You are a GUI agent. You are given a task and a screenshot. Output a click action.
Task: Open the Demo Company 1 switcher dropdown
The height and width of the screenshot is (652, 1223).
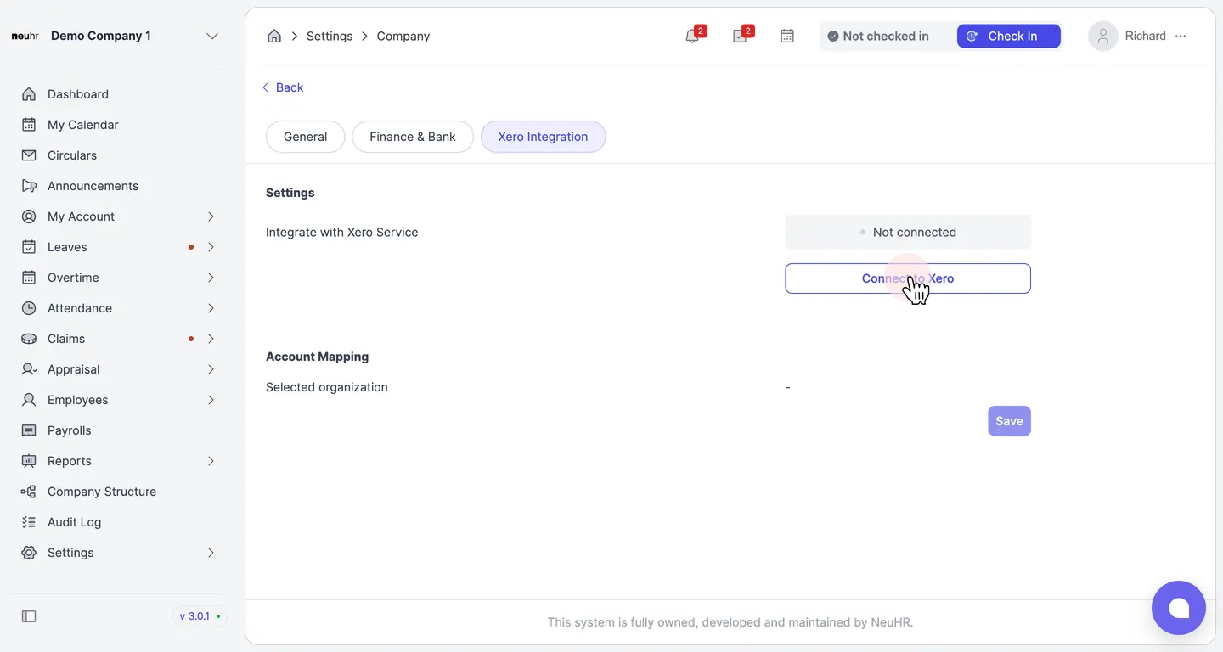coord(212,36)
